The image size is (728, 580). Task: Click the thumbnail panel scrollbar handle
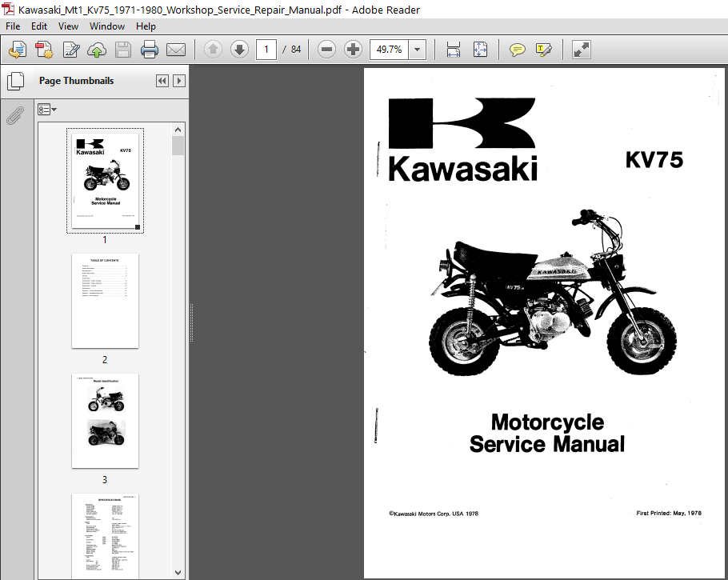click(178, 146)
